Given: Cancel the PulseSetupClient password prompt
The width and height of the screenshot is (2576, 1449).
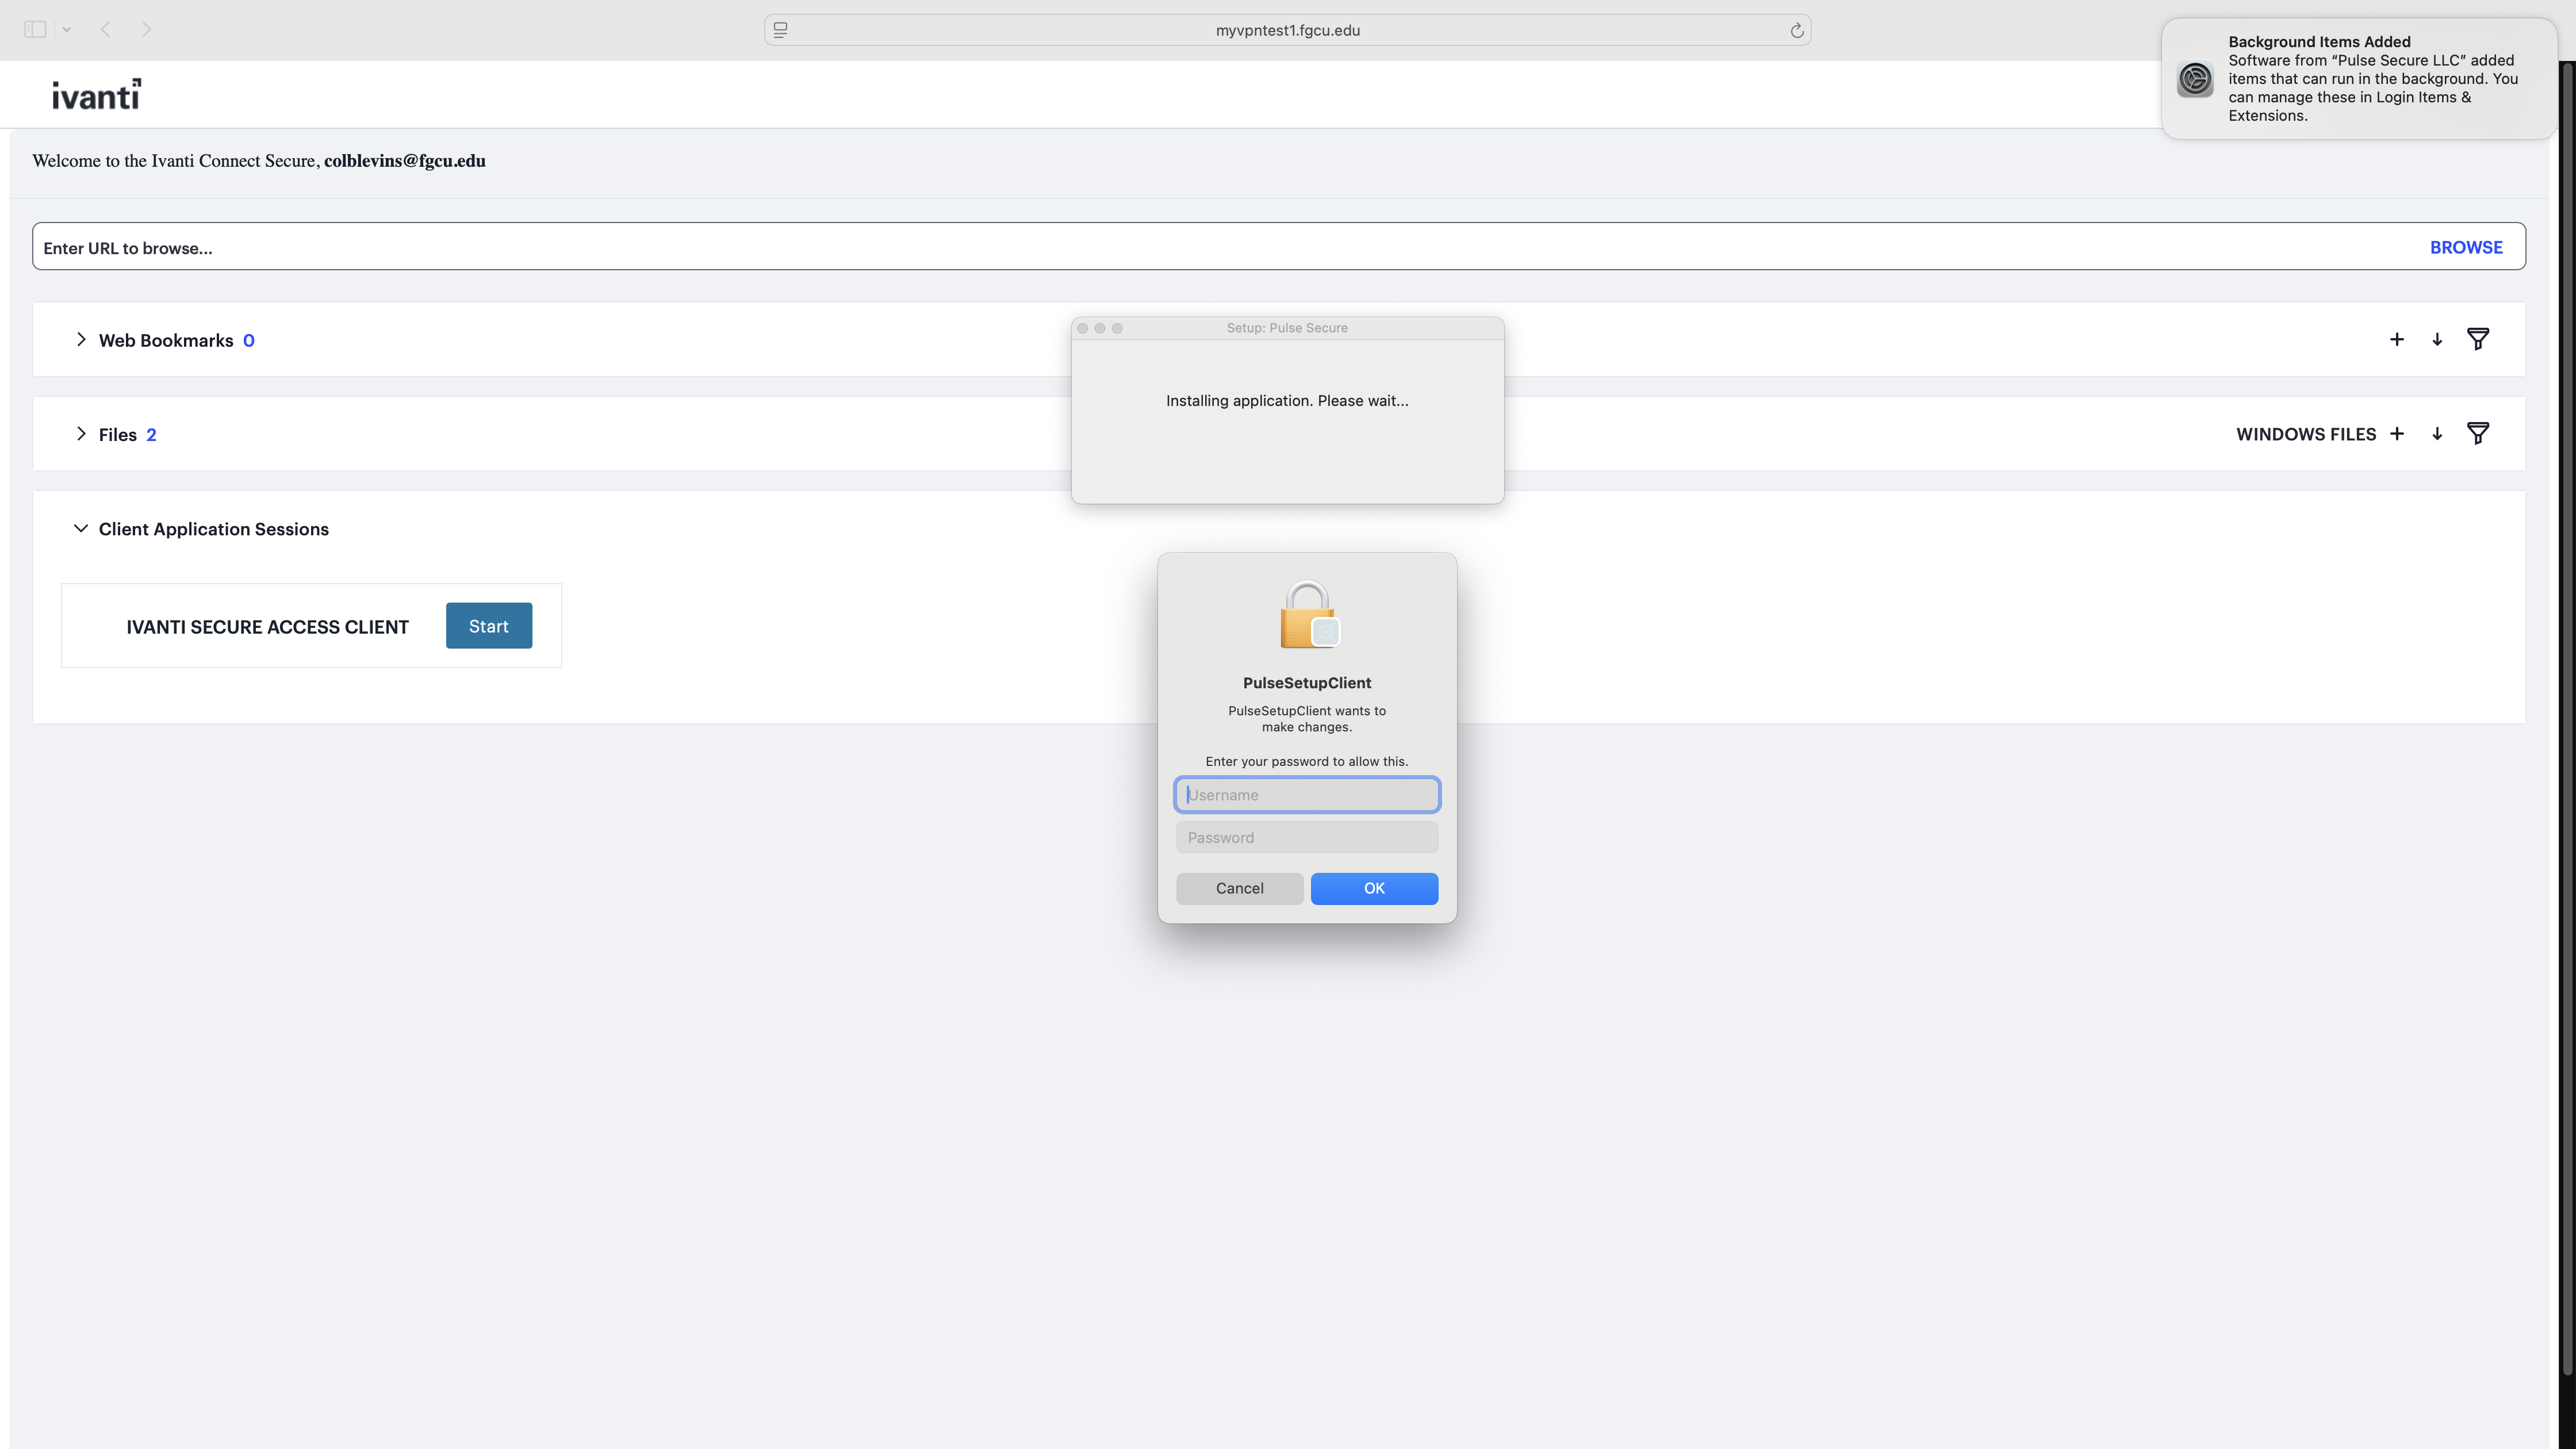Looking at the screenshot, I should click(1239, 888).
